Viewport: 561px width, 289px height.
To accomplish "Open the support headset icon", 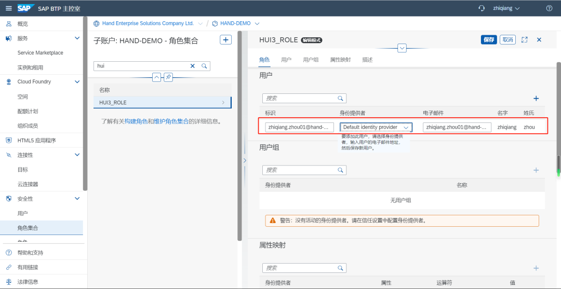I will pos(482,8).
